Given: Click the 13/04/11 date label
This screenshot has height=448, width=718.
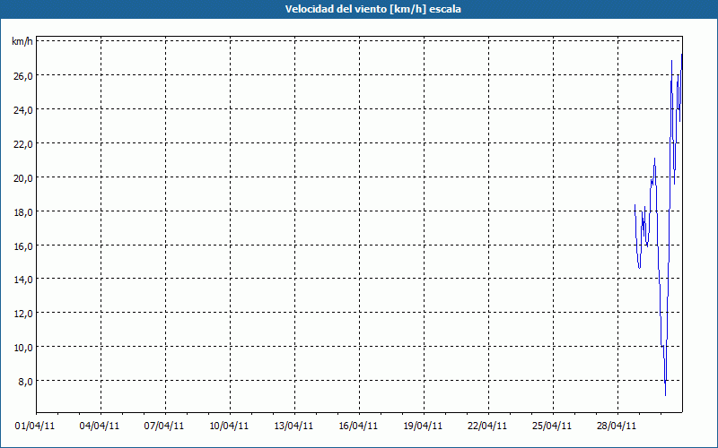Looking at the screenshot, I should point(293,426).
